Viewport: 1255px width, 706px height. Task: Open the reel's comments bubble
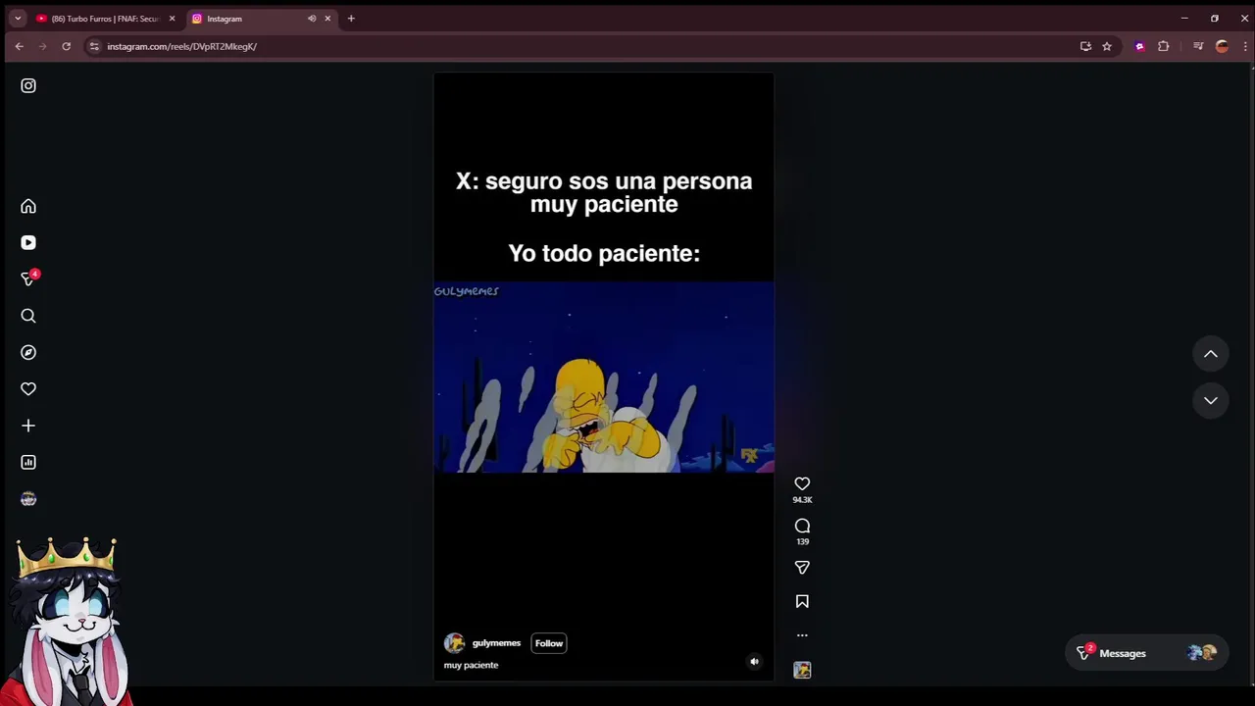(x=802, y=526)
